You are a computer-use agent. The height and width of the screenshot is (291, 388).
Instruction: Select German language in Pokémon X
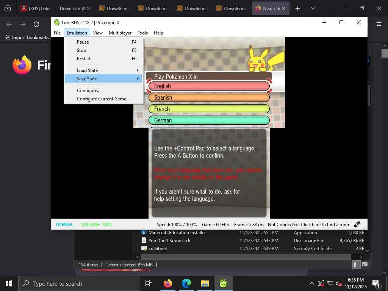coord(209,120)
